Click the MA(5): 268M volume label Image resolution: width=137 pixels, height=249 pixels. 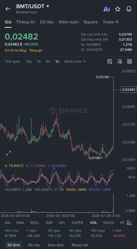pos(76,190)
